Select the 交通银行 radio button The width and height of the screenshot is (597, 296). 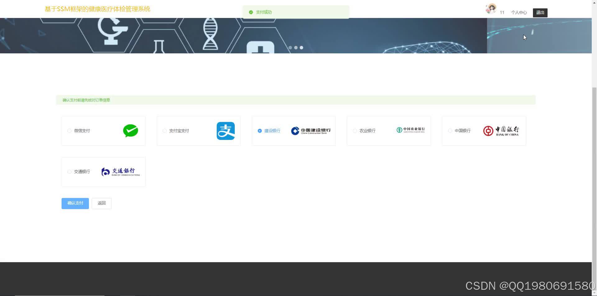coord(69,172)
